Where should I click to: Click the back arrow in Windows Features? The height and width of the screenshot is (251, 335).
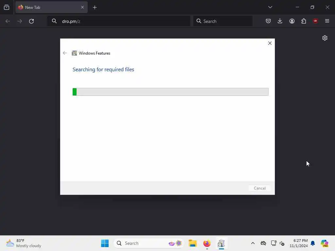[x=65, y=53]
